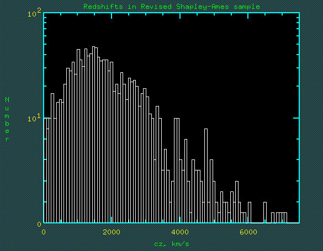Click the plot title 'Redshifts in Revised Shapley-Ames sample'
The image size is (323, 251).
(x=172, y=7)
